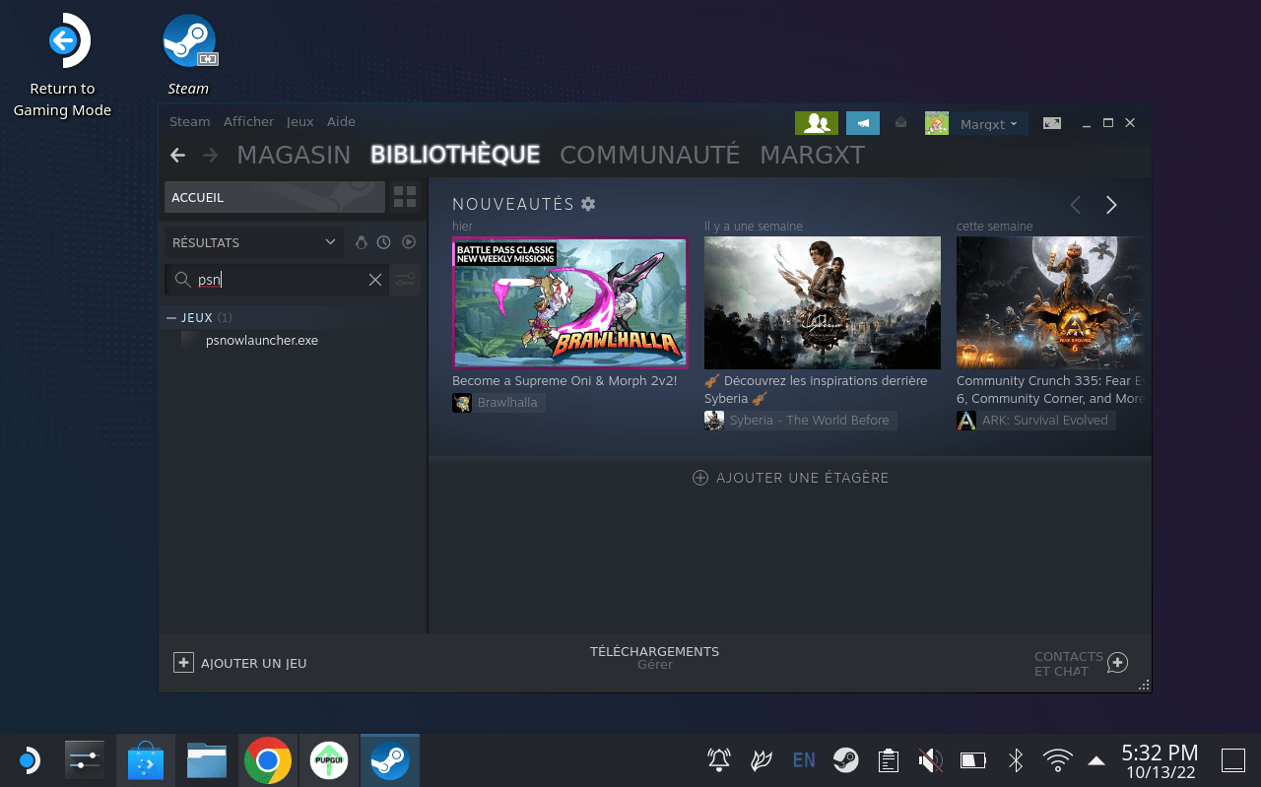Show previous news with left chevron
This screenshot has width=1261, height=787.
(x=1076, y=205)
